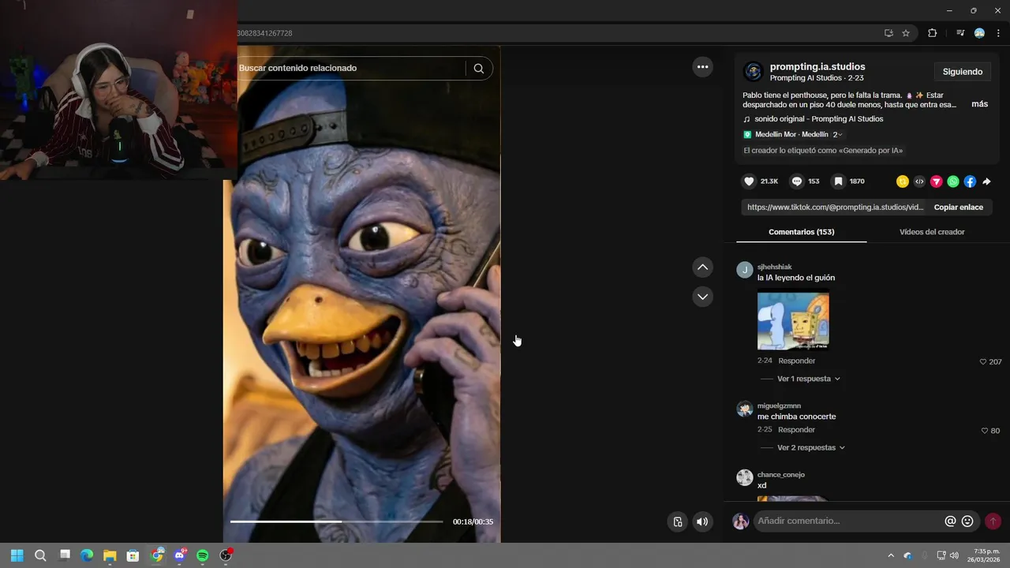Click the mention @ icon in comment box
The width and height of the screenshot is (1010, 568).
point(950,521)
